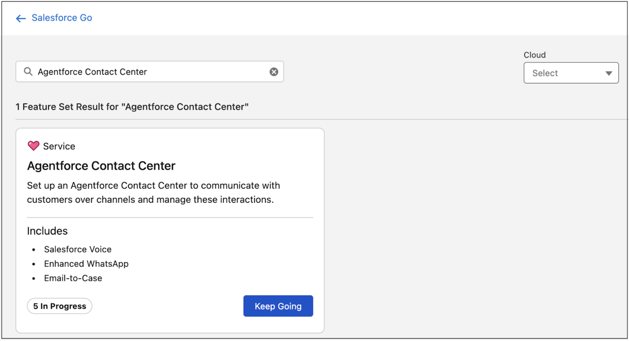Click the 5 In Progress badge
This screenshot has height=341, width=629.
[59, 306]
